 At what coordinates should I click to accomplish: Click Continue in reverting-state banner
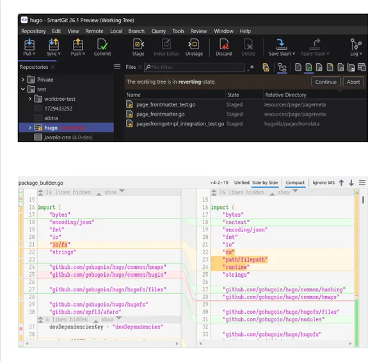tap(326, 82)
